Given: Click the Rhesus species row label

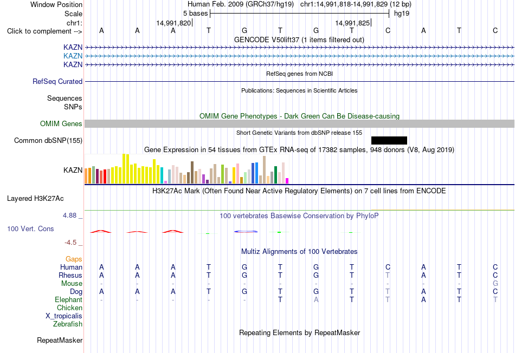Looking at the screenshot, I should [x=70, y=275].
